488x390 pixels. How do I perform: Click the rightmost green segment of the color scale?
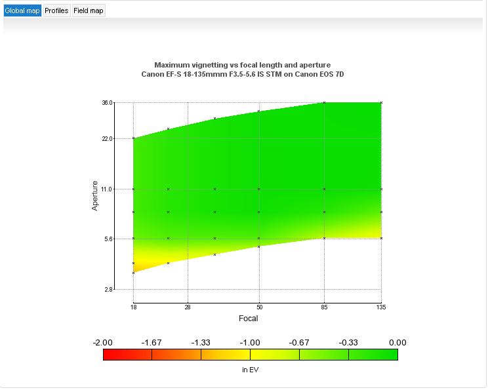click(373, 355)
